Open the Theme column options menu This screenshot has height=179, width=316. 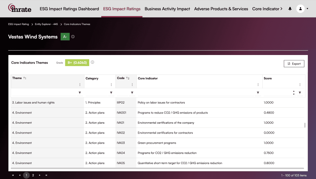(80, 85)
